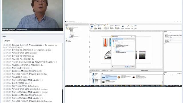This screenshot has width=183, height=103.
Task: Click the chat panel scrollbar thumb
Action: [62, 96]
